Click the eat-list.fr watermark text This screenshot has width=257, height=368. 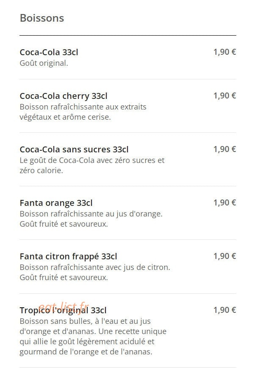(x=64, y=307)
